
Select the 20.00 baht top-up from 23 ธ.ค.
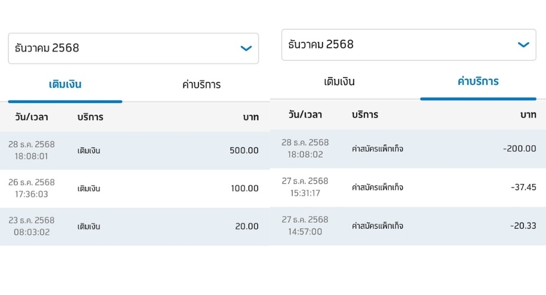point(134,226)
